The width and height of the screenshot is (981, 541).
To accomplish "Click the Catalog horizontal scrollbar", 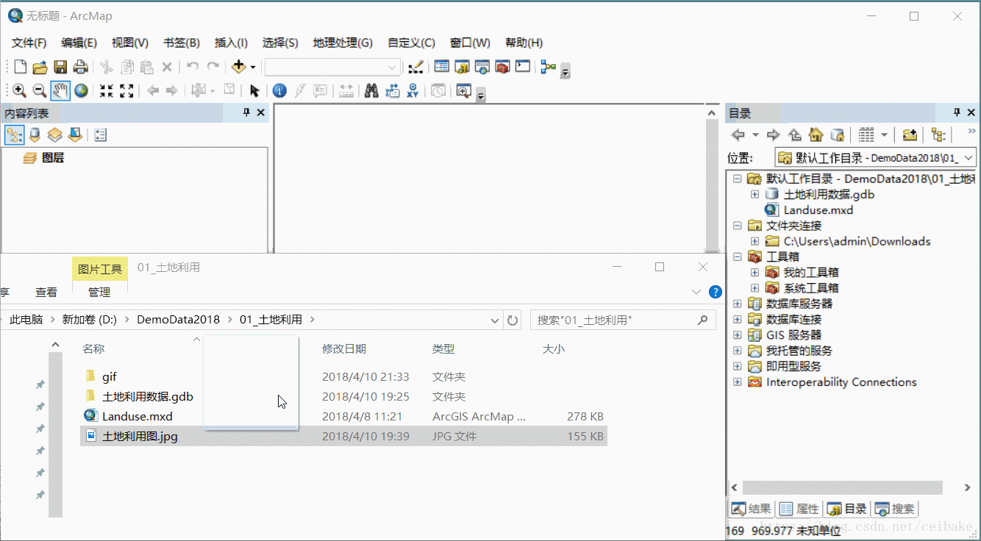I will 842,487.
